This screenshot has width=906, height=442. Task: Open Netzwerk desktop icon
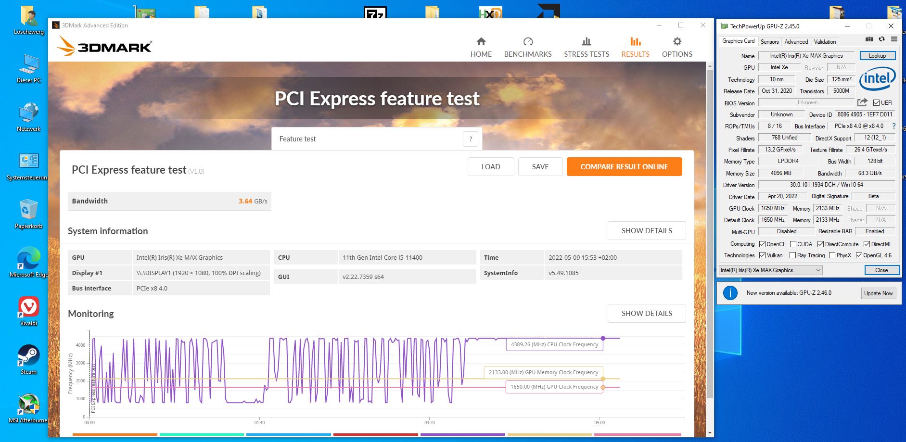pyautogui.click(x=29, y=117)
